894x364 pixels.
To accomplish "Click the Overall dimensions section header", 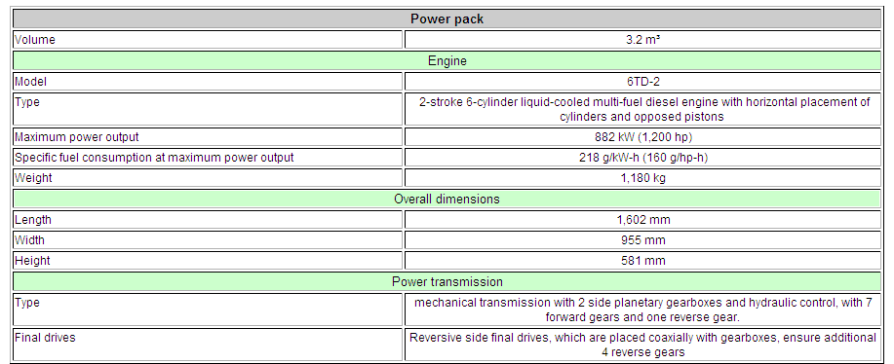I will coord(447,200).
